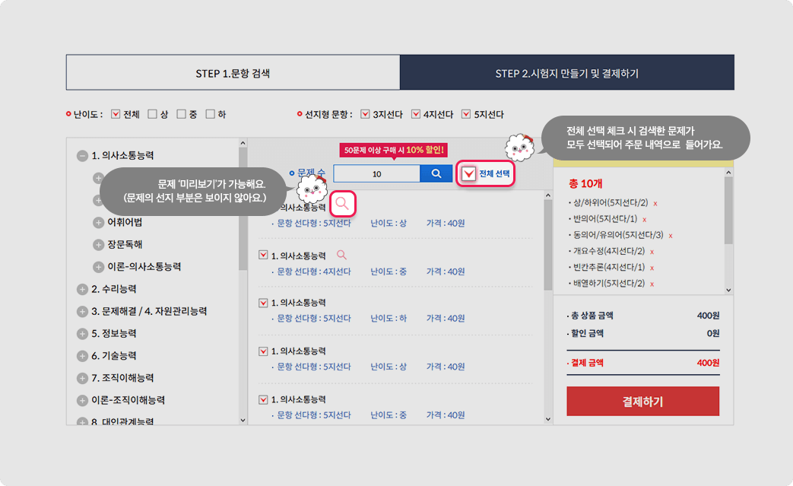
Task: Click question list scrollbar down arrow
Action: (x=548, y=419)
